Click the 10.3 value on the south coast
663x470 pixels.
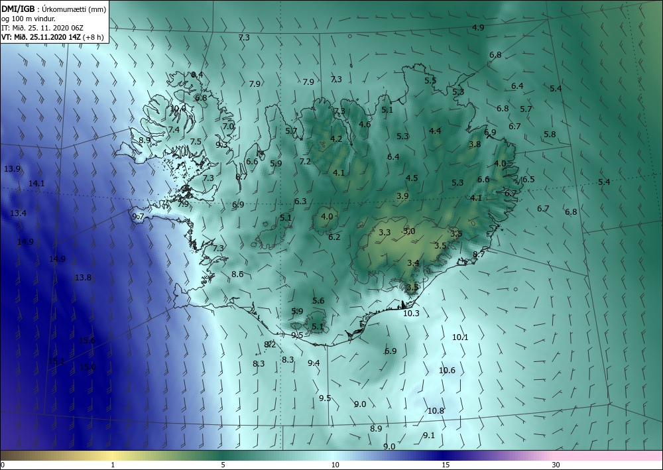(411, 314)
